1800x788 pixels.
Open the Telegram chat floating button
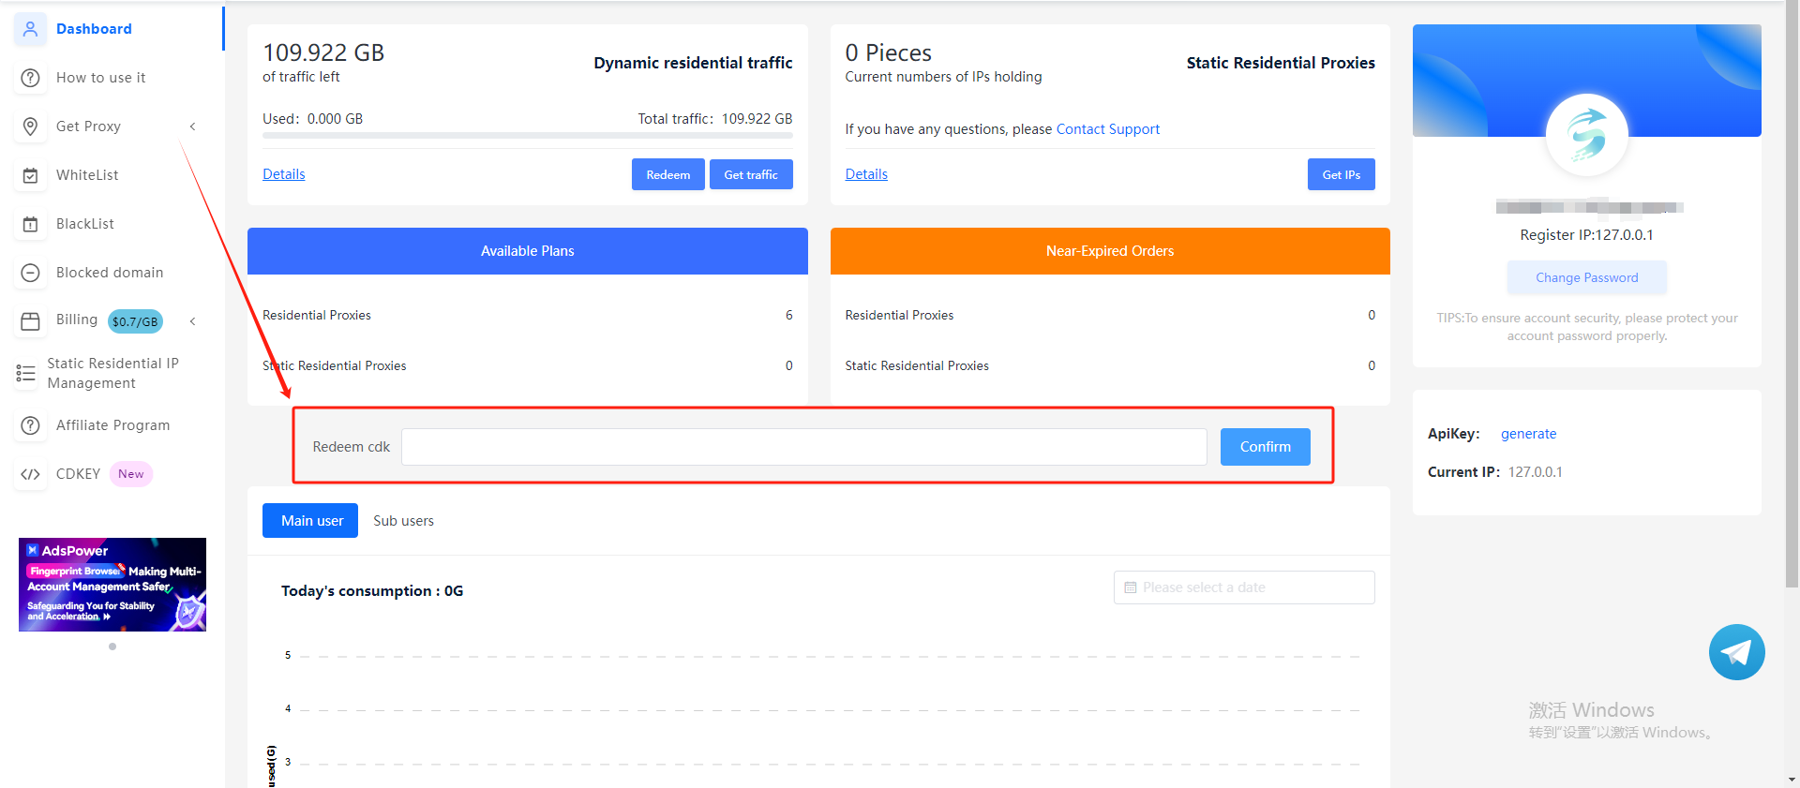click(1736, 652)
